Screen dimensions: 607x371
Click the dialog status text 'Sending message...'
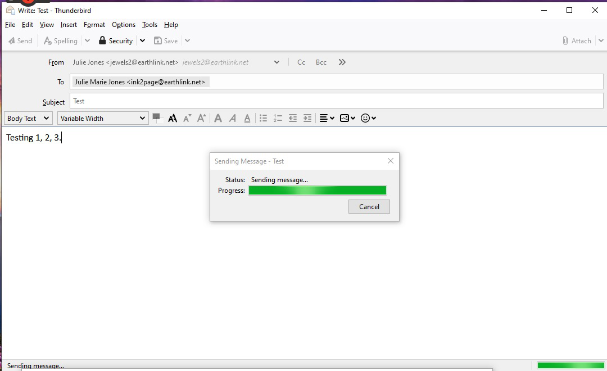[x=279, y=180]
